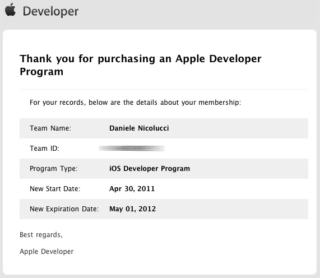Click the membership details intro sentence

135,102
